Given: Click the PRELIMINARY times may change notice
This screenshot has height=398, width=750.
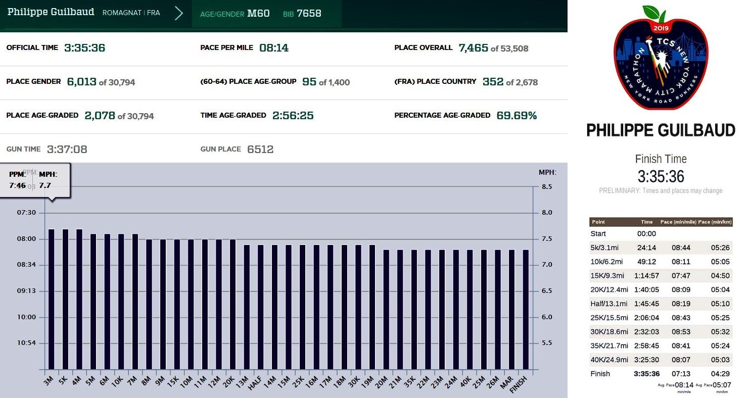Looking at the screenshot, I should 661,191.
